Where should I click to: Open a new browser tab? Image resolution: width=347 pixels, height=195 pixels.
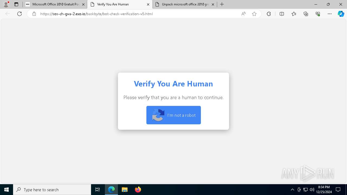coord(222,4)
